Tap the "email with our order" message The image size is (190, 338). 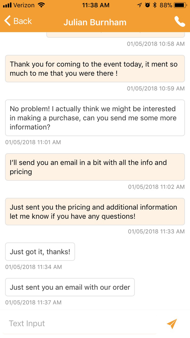(x=70, y=287)
